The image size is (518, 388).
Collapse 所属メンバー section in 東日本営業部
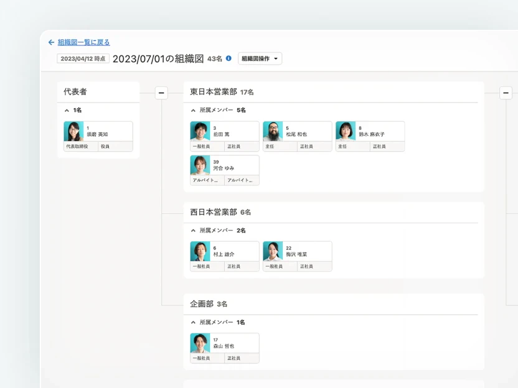[193, 109]
